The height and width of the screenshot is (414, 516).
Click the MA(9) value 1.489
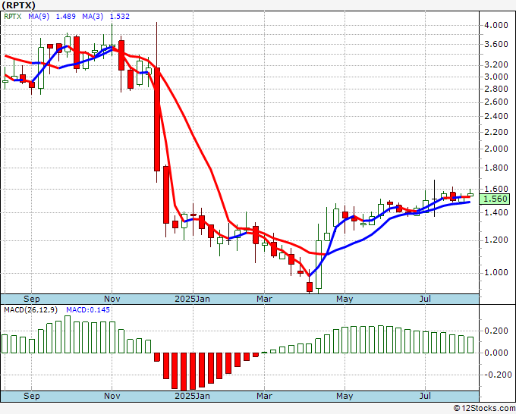point(65,17)
